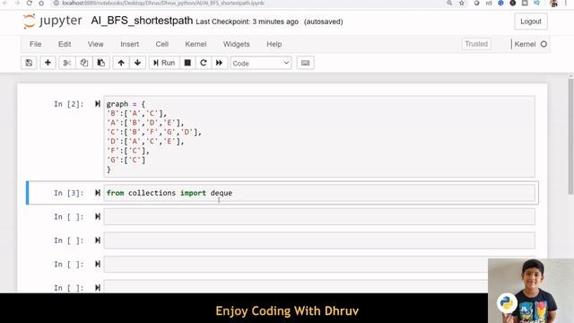
Task: Open the Widgets menu
Action: [237, 44]
